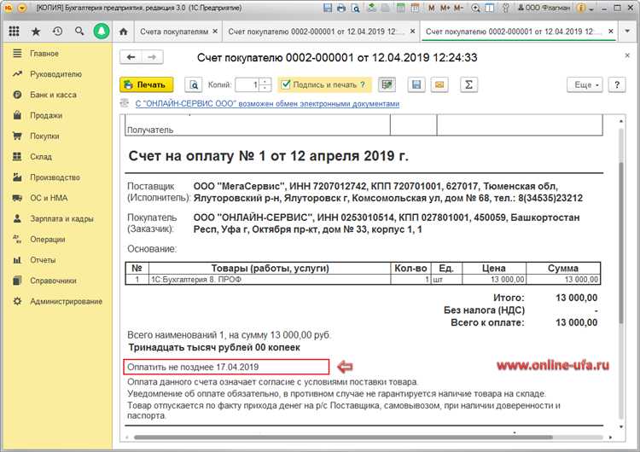Click user ООО Флагман in title bar

[544, 8]
